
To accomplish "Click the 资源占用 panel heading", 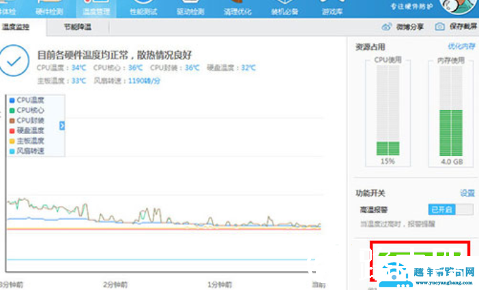I will [371, 47].
